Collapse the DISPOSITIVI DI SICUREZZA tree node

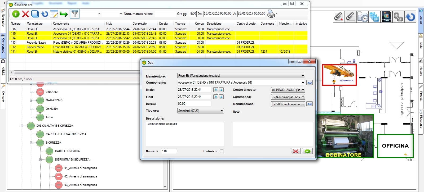40,160
